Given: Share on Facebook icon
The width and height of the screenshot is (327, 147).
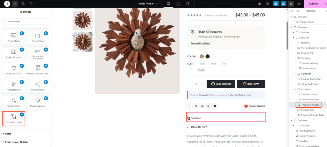Looking at the screenshot, I should 190,106.
